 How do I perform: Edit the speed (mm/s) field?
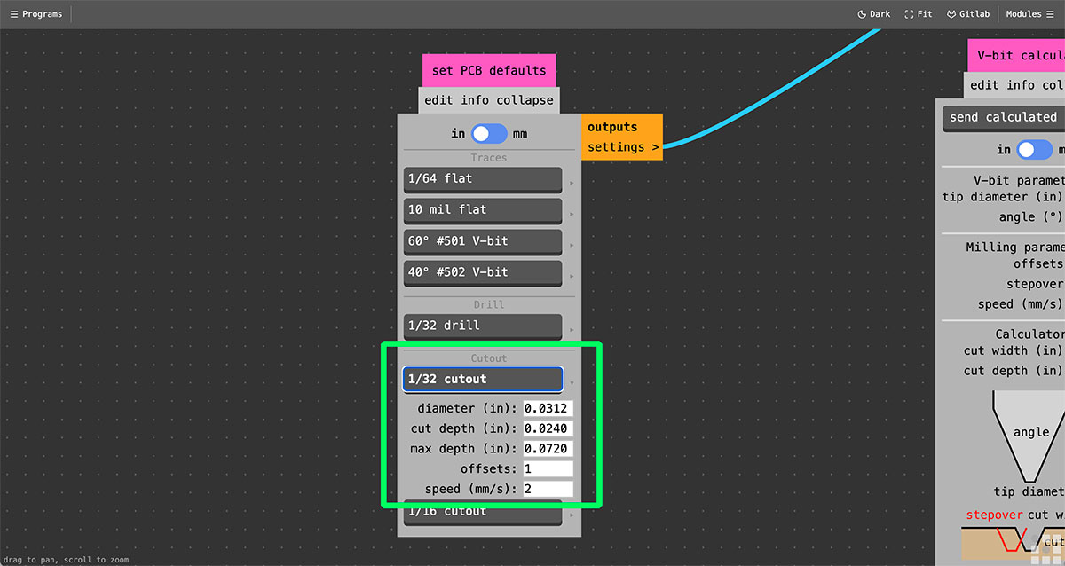[x=548, y=489]
